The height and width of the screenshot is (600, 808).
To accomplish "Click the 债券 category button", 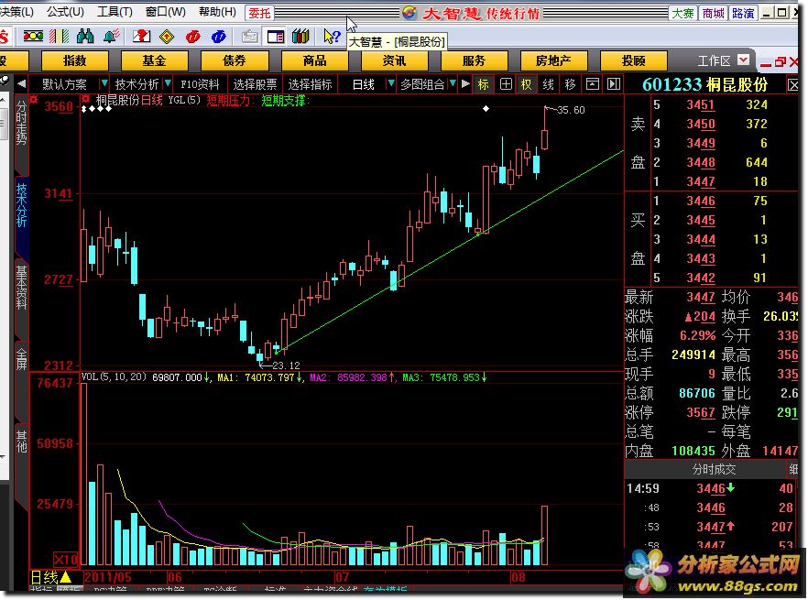I will pos(235,60).
